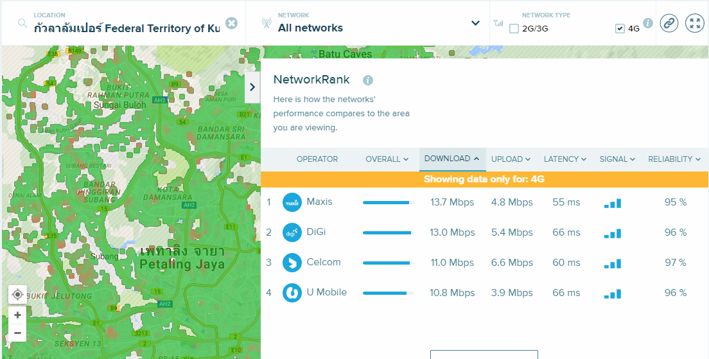The height and width of the screenshot is (359, 709).
Task: Open NetworkRank info tooltip icon
Action: [x=368, y=80]
